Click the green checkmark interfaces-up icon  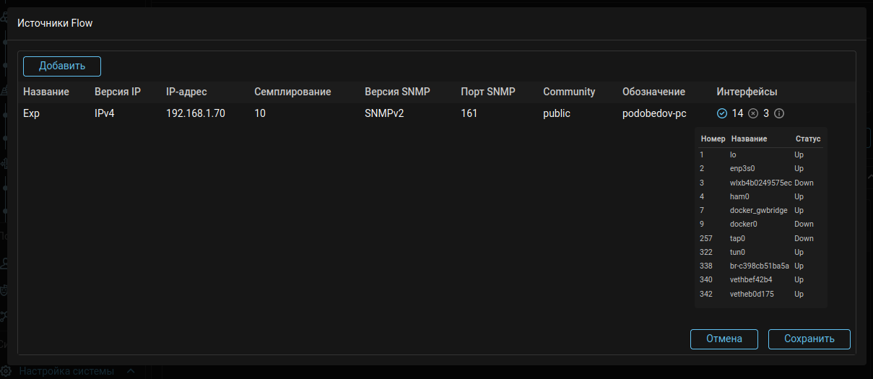pos(722,113)
